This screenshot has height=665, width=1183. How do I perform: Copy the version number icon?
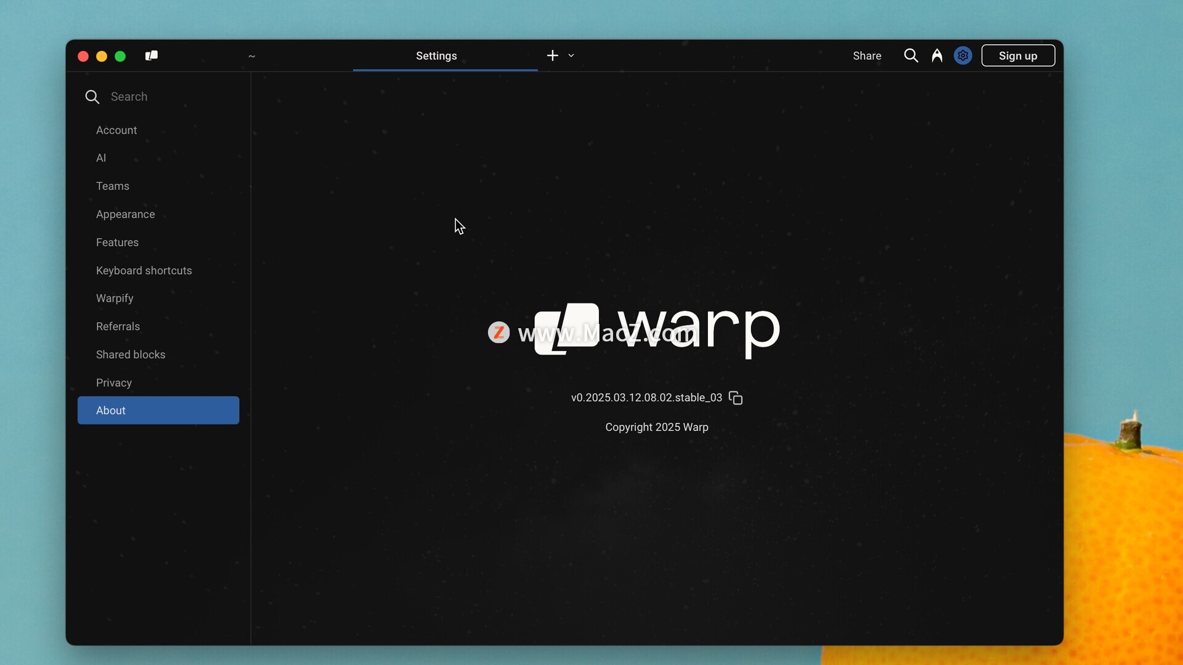point(736,398)
